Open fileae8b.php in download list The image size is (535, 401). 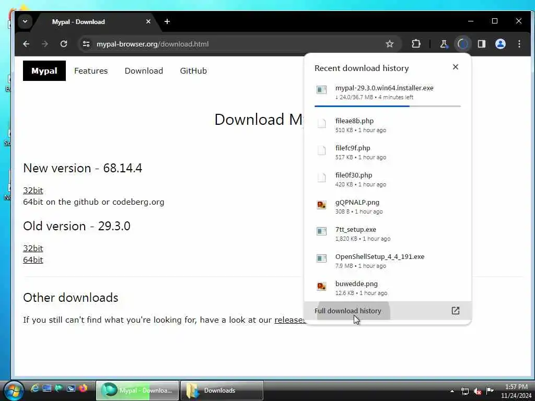(x=387, y=125)
